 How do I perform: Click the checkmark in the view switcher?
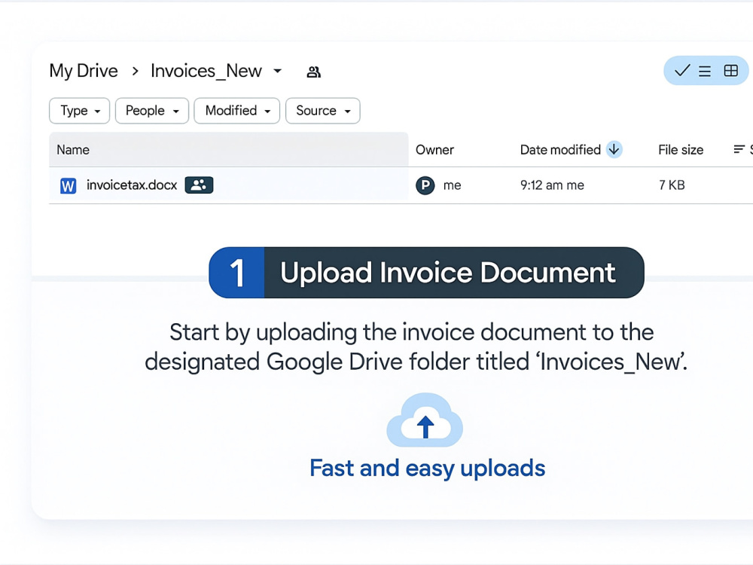[682, 71]
